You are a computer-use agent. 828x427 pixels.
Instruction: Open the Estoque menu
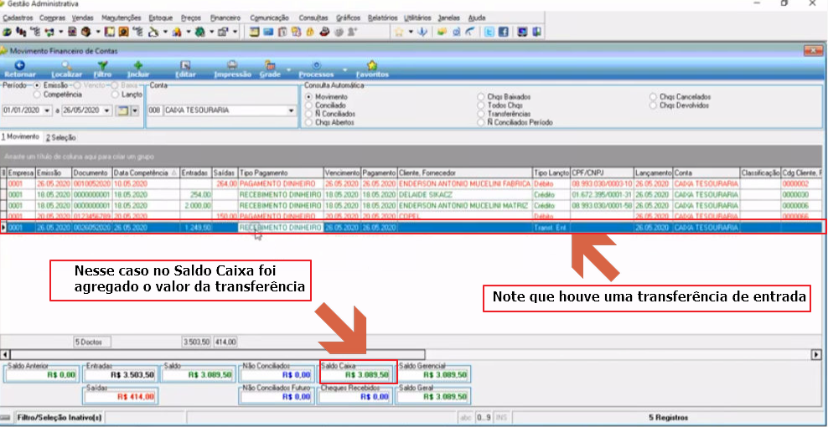pyautogui.click(x=162, y=18)
